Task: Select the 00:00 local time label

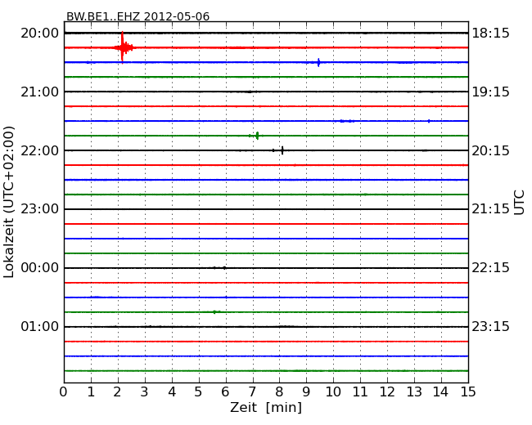Action: click(x=40, y=268)
